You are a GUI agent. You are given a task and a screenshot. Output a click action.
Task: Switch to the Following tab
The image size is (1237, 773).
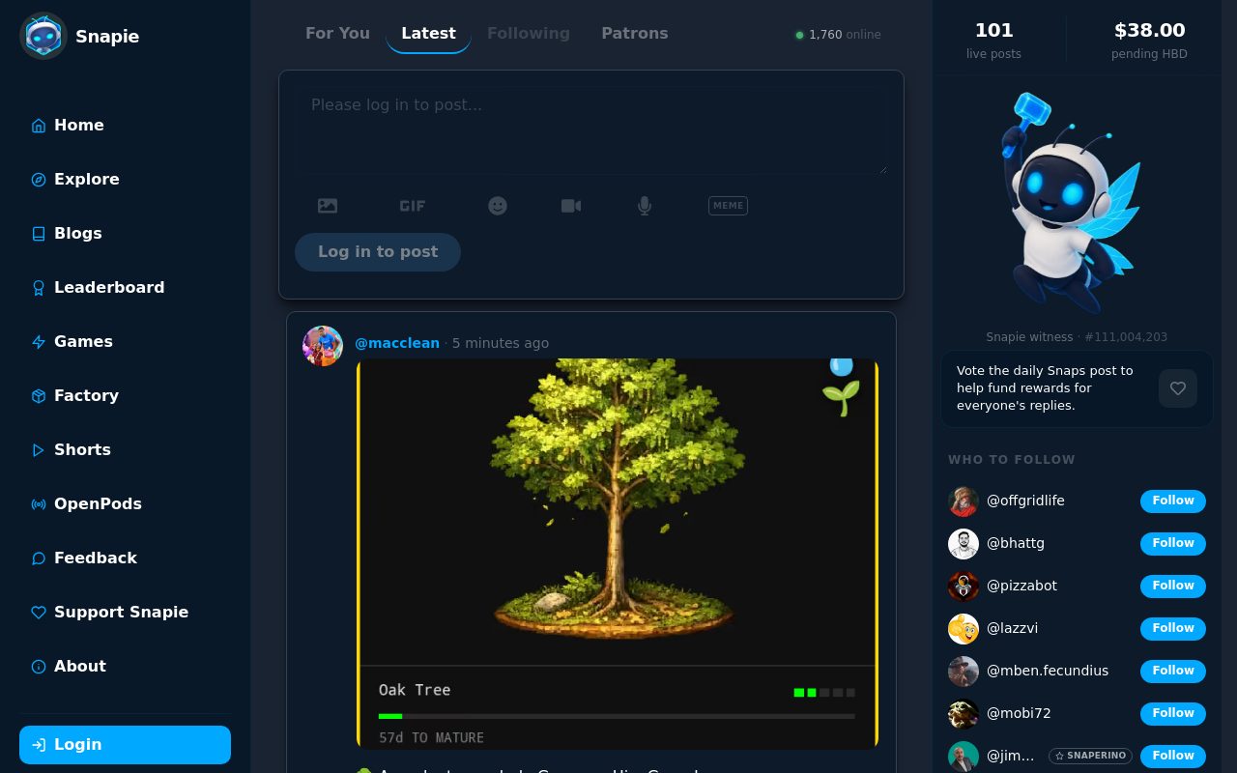click(x=529, y=33)
